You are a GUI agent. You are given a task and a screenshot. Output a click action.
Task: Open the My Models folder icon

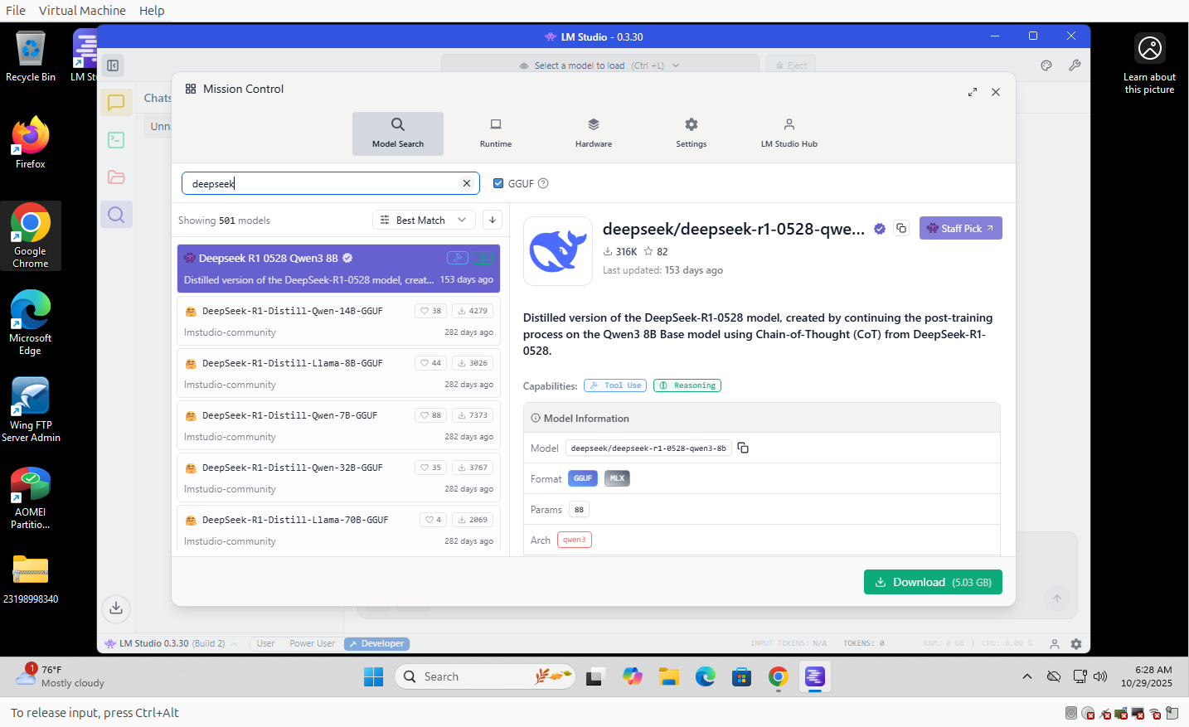pyautogui.click(x=116, y=177)
